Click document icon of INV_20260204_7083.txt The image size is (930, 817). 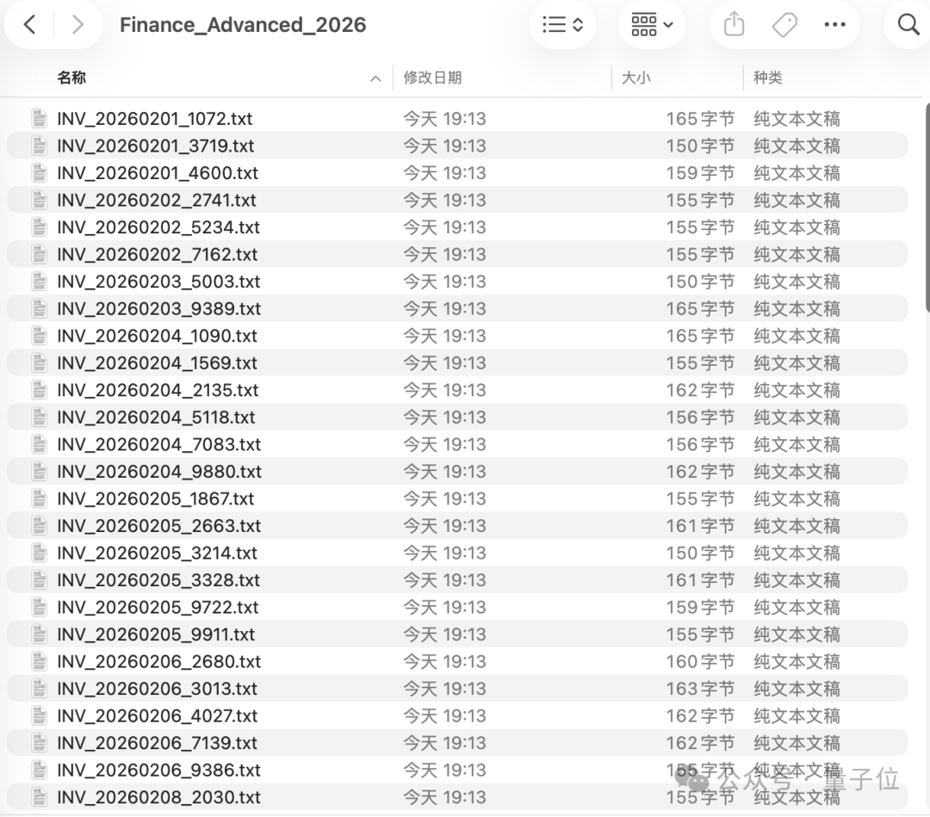[39, 445]
